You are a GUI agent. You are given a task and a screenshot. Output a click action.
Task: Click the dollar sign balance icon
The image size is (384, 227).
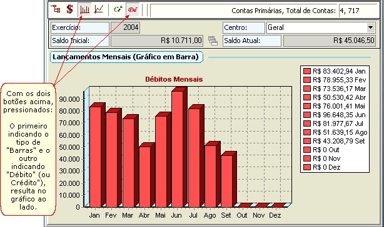pyautogui.click(x=70, y=9)
